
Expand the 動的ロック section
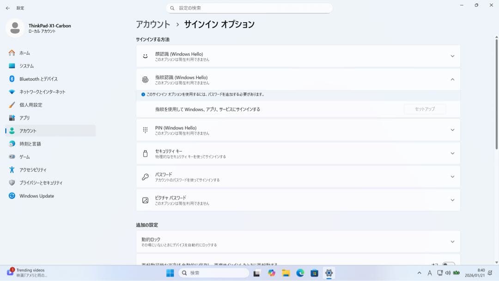[452, 241]
